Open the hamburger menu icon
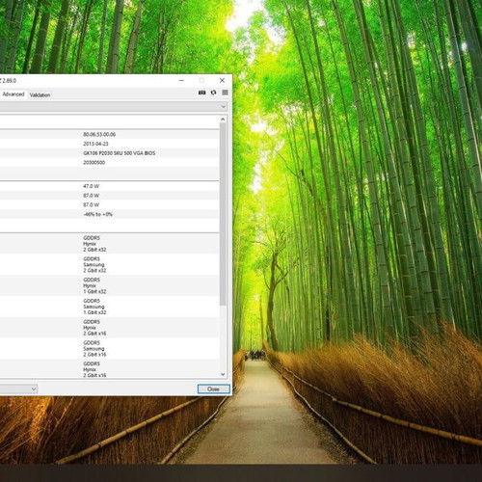 coord(225,93)
